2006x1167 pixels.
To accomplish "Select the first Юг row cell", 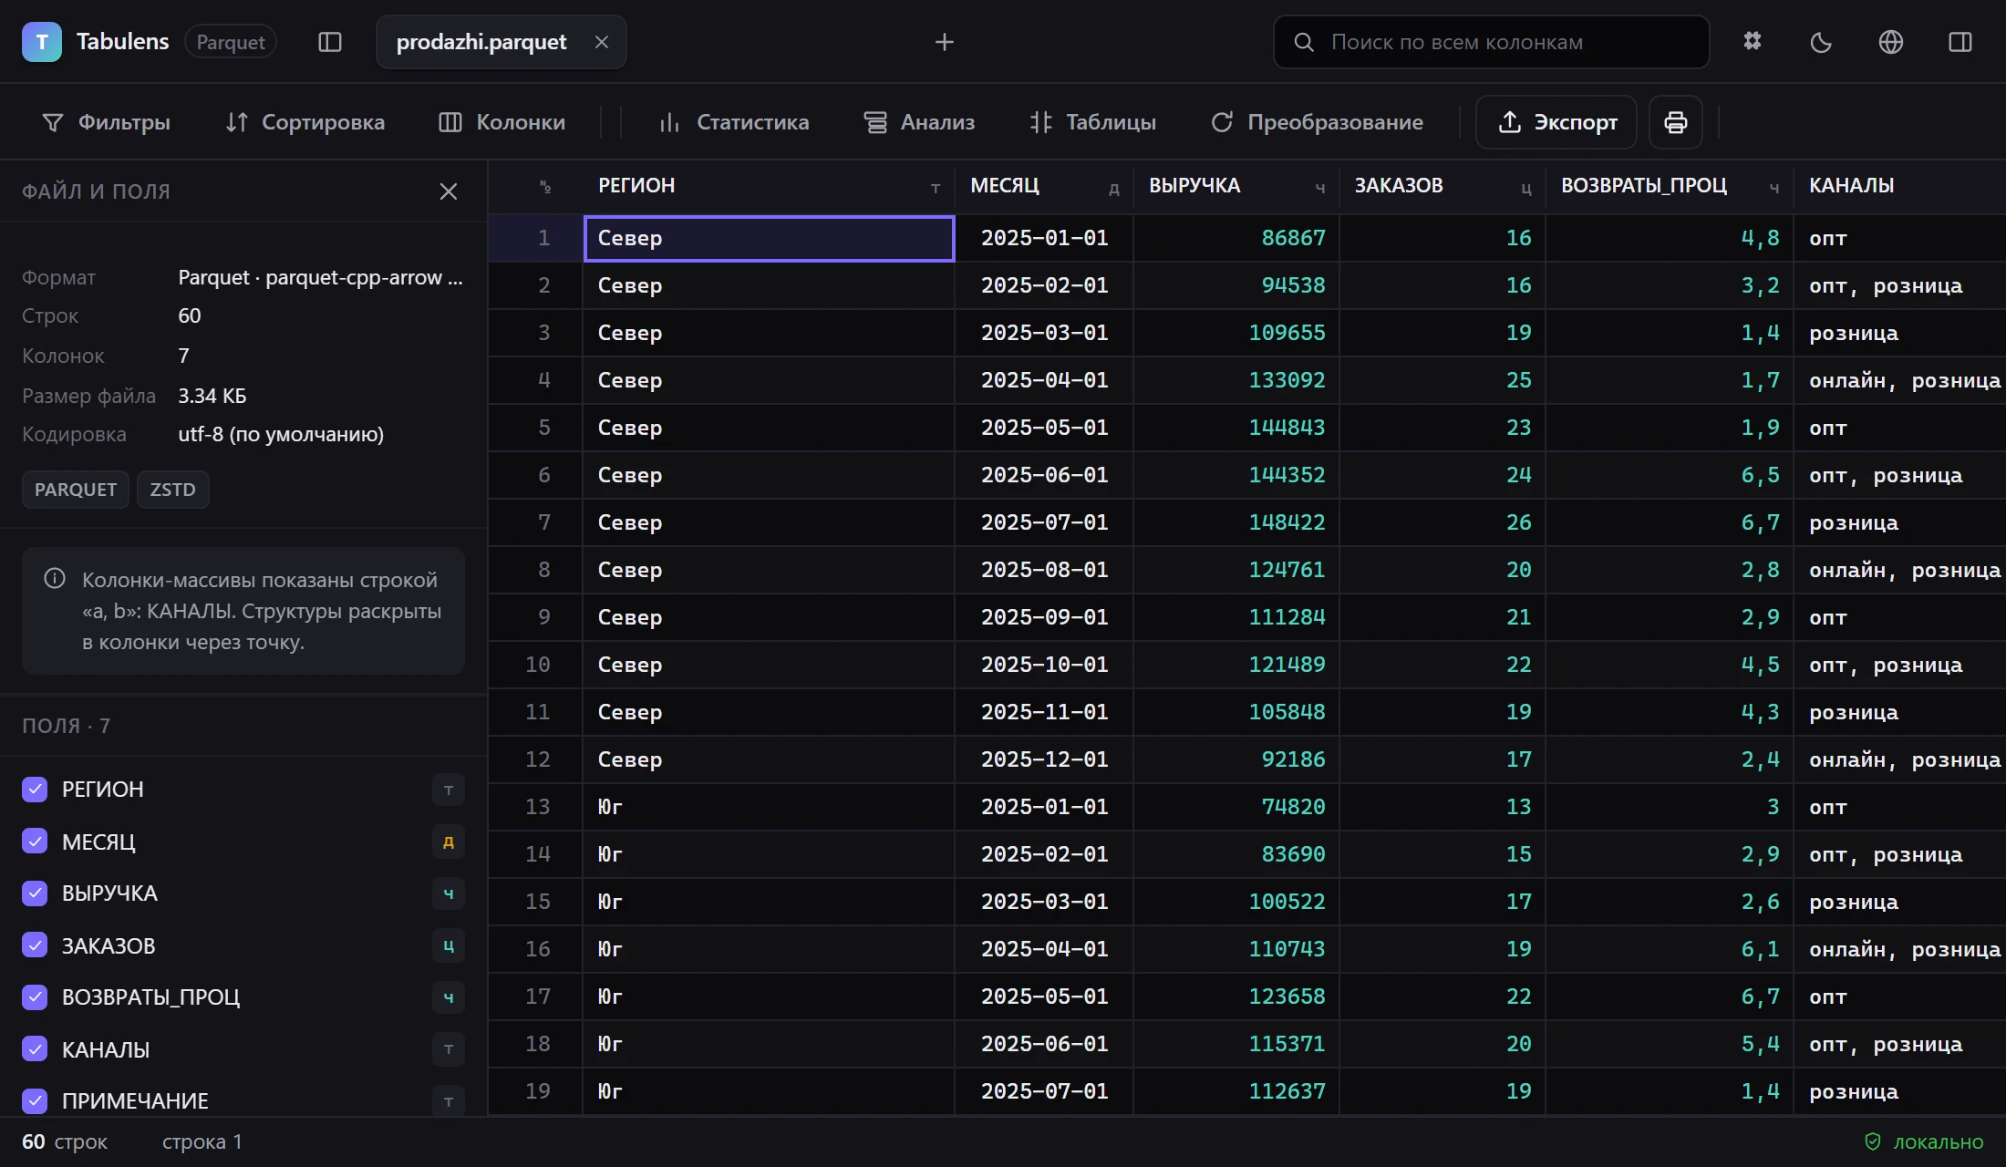I will 769,807.
